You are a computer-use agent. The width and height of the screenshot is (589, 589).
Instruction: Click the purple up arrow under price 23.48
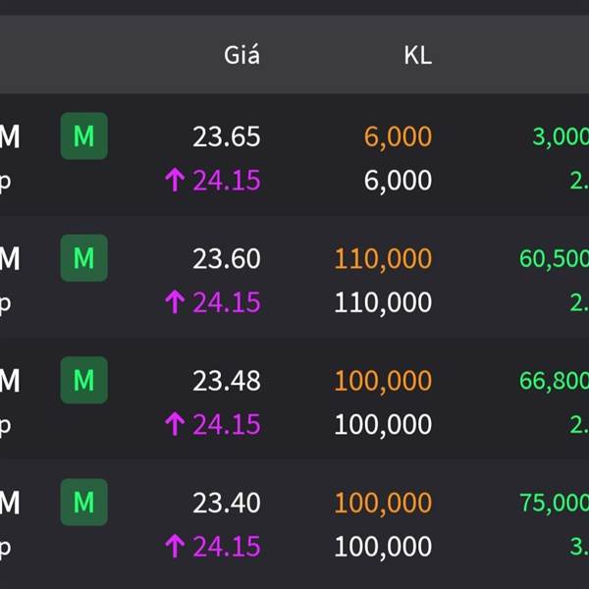[175, 424]
